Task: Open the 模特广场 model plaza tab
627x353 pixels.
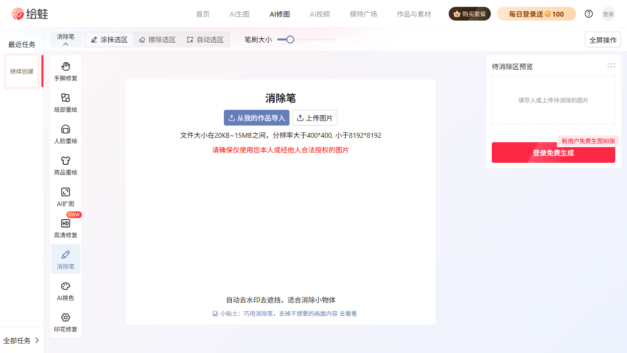Action: coord(363,14)
